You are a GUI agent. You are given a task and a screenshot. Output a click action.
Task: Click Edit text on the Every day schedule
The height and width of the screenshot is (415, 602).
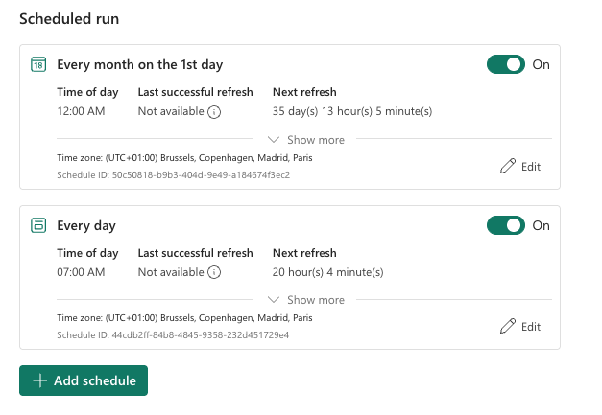pyautogui.click(x=531, y=327)
